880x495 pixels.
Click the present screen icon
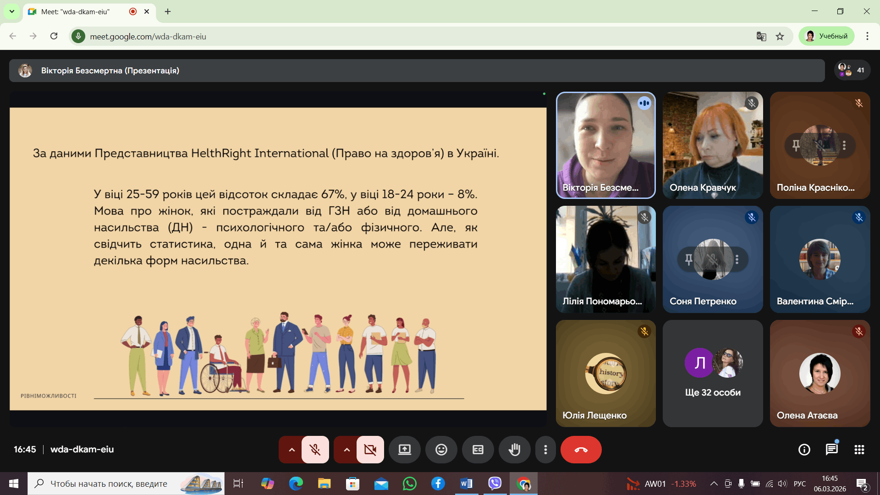click(404, 450)
